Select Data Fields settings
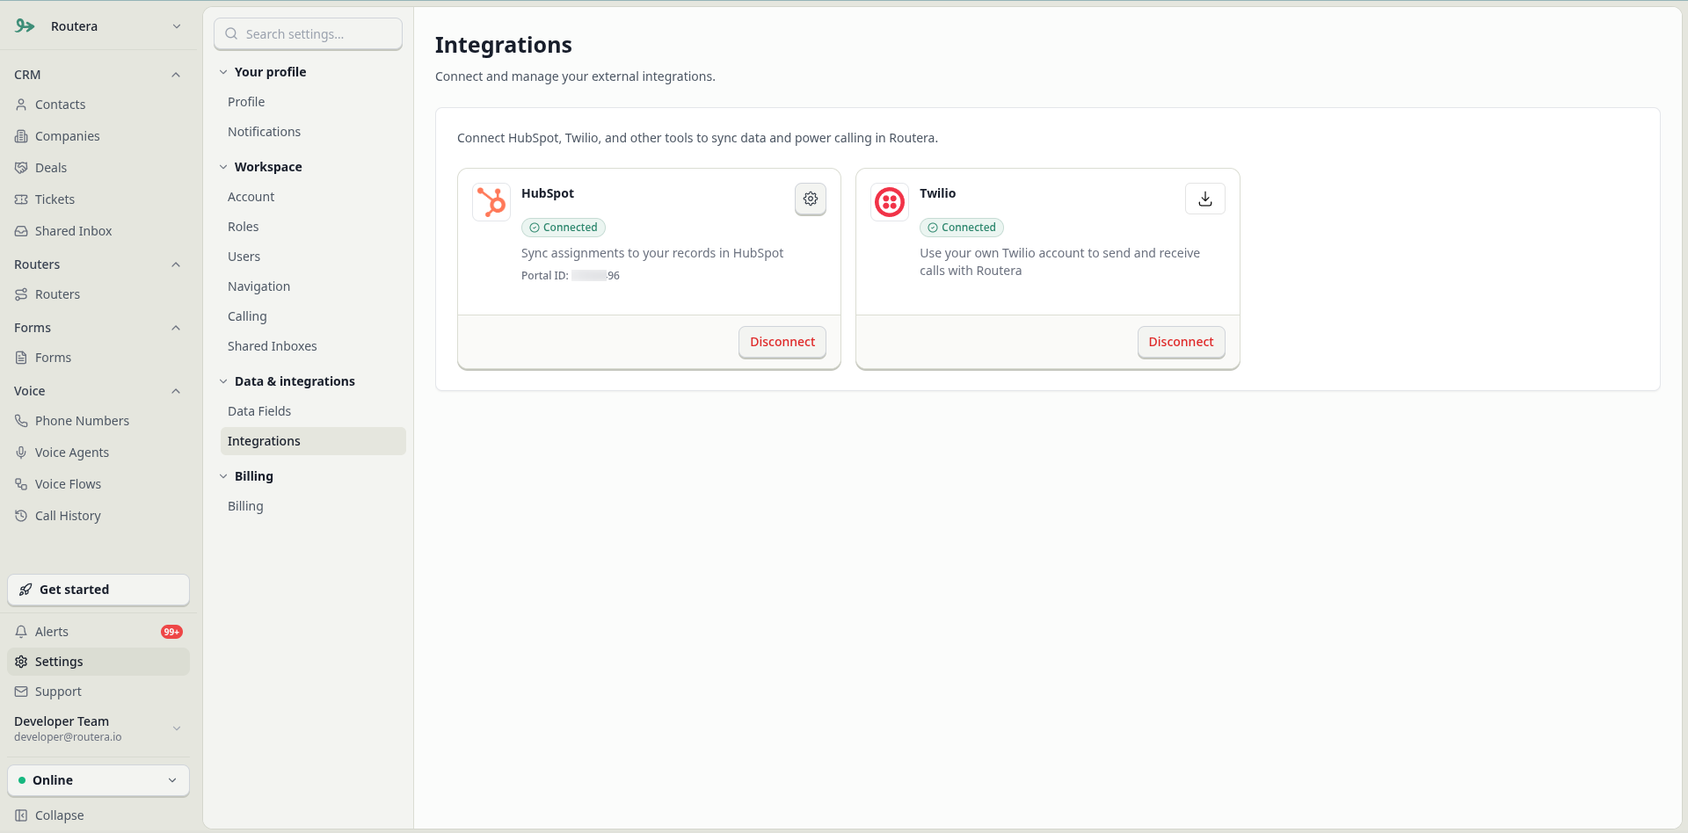 click(313, 411)
